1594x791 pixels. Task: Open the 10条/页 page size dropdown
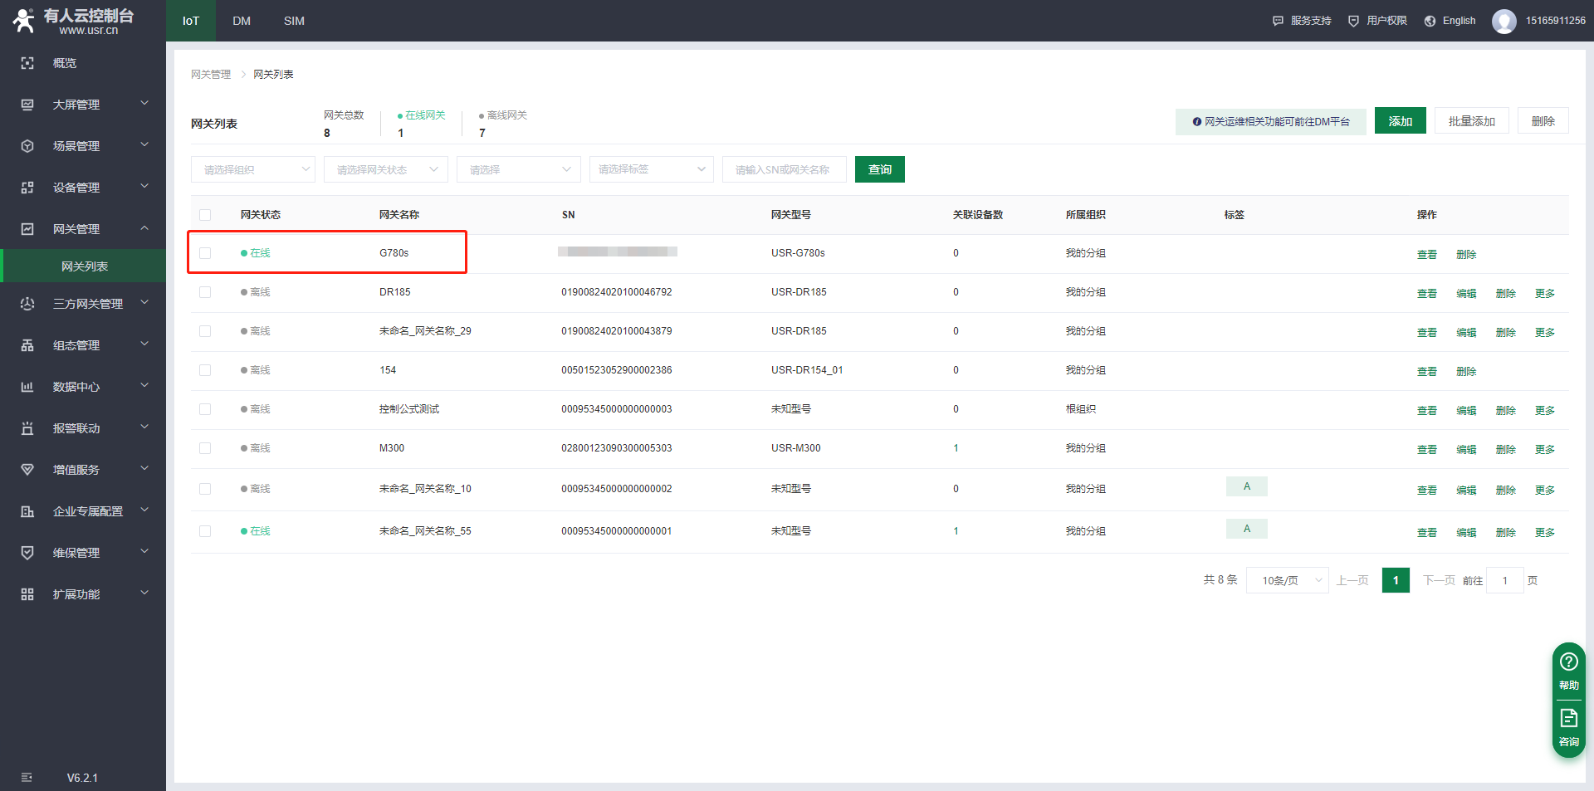pyautogui.click(x=1287, y=580)
